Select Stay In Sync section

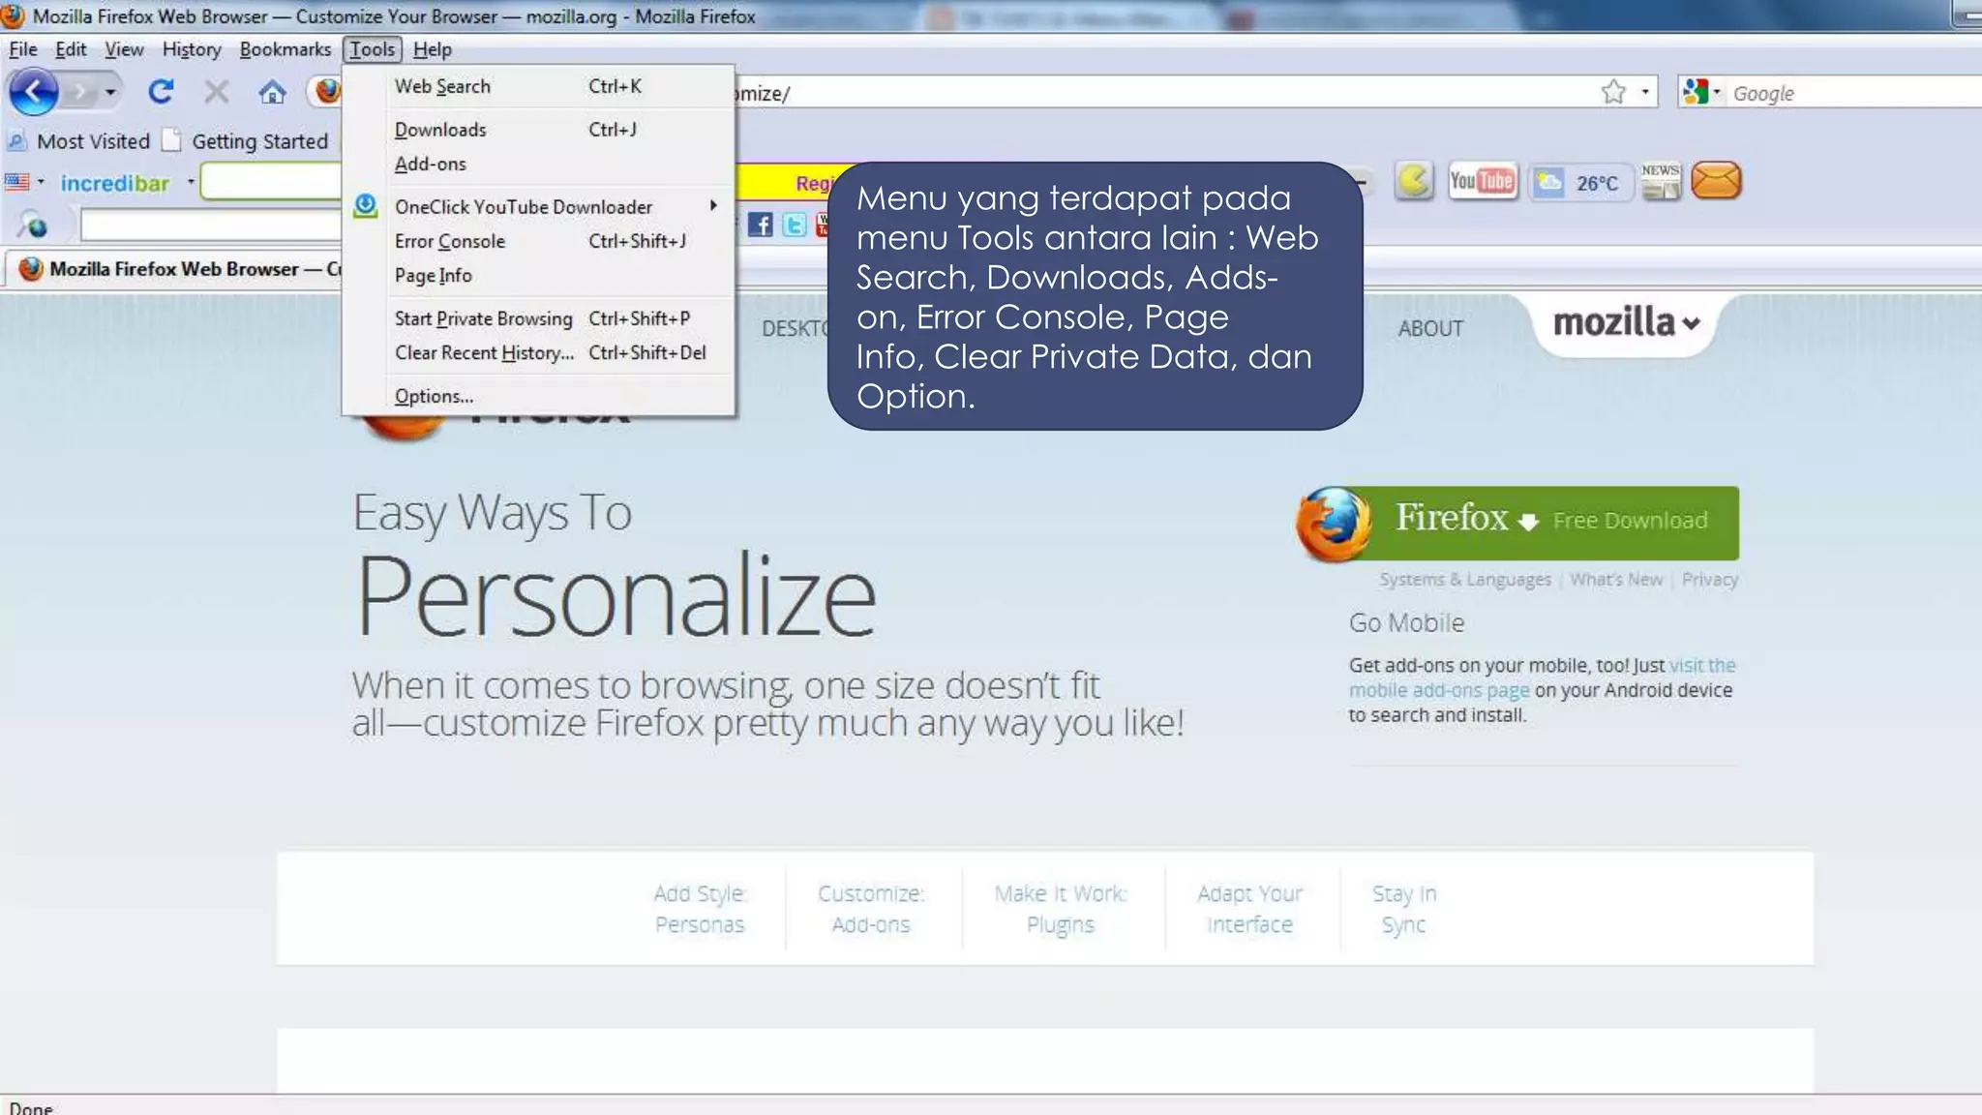pos(1404,909)
